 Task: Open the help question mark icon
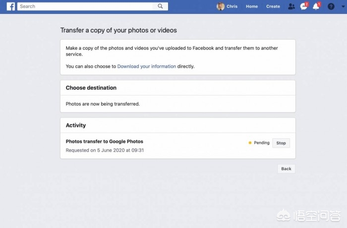pyautogui.click(x=331, y=6)
